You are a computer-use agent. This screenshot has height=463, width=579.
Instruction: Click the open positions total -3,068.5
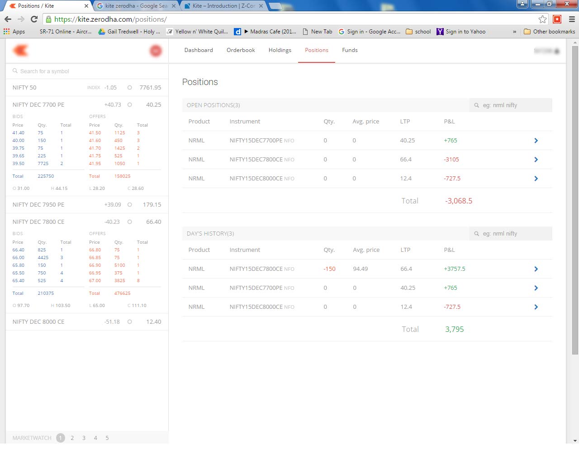pos(459,201)
